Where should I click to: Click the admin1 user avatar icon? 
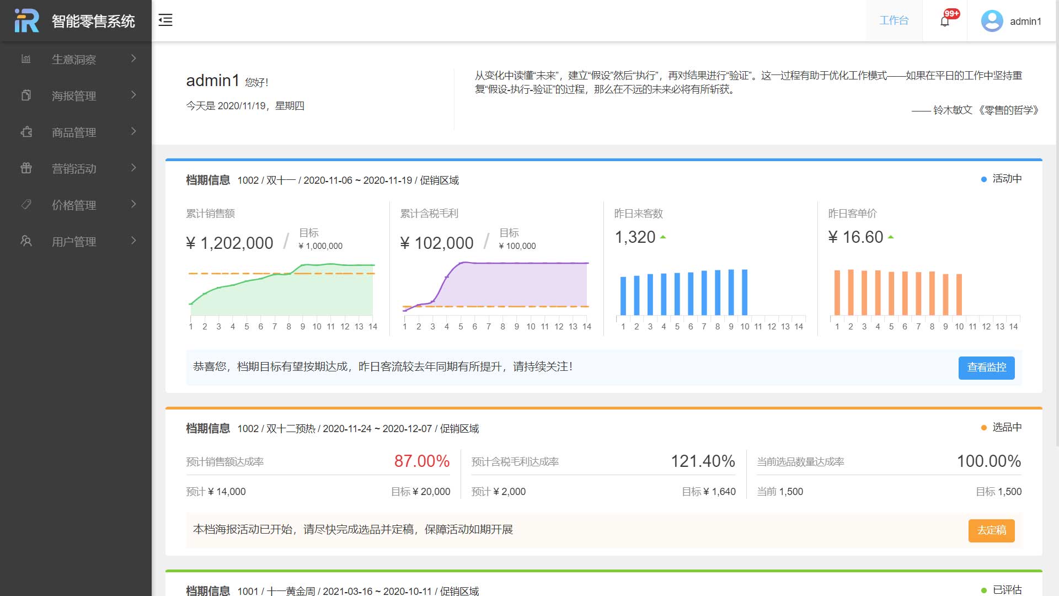click(x=992, y=21)
